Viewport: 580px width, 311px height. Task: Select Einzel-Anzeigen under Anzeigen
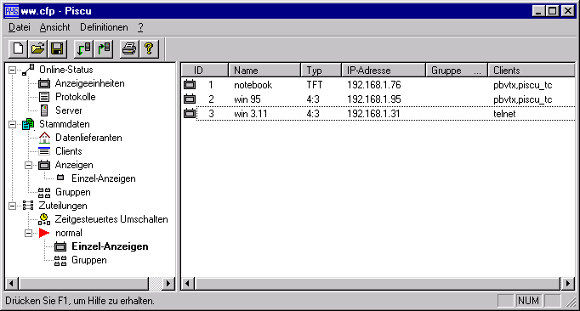tap(104, 178)
